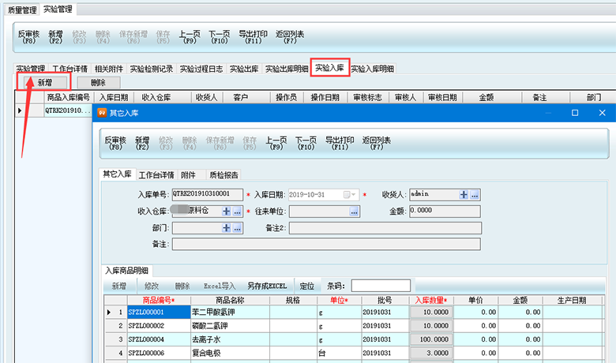Open the 收入仓库 lookup ellipsis button
616x363 pixels.
tap(237, 211)
